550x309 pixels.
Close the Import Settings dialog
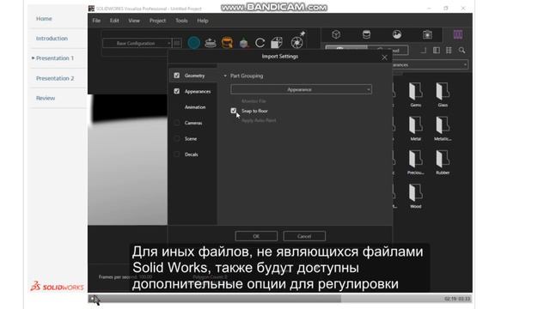384,58
